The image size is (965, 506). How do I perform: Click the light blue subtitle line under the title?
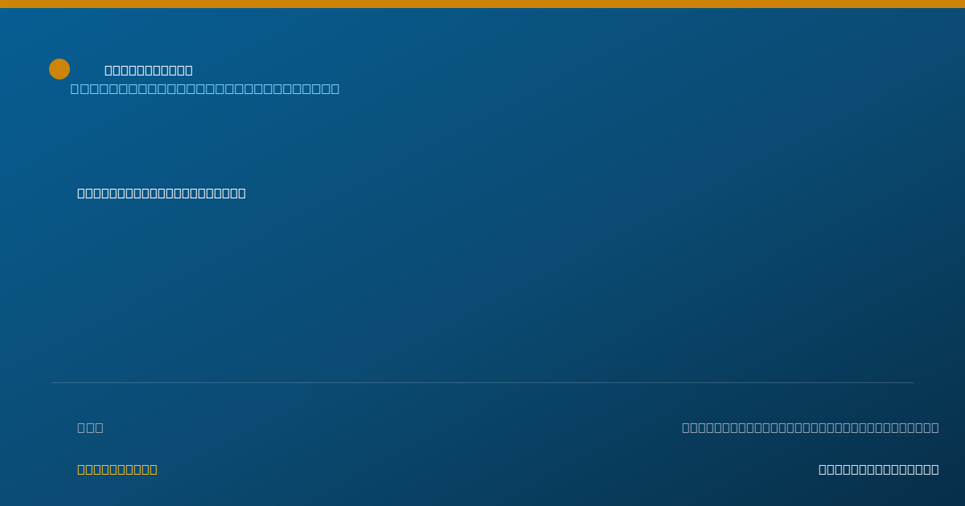(x=205, y=88)
